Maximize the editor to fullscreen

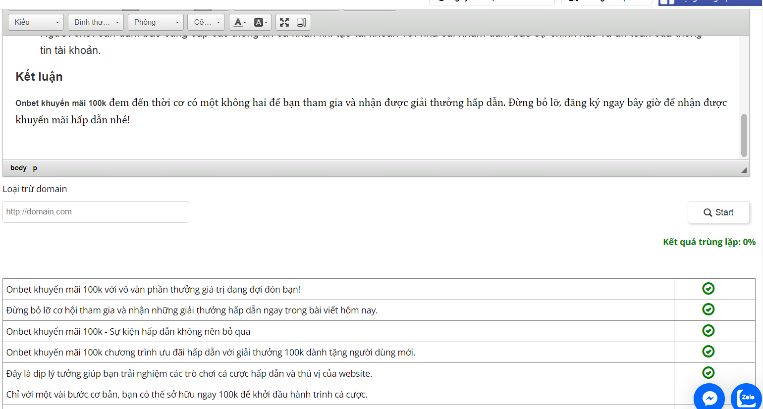(284, 22)
